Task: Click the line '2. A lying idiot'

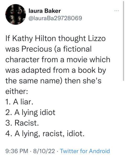Action: point(30,113)
